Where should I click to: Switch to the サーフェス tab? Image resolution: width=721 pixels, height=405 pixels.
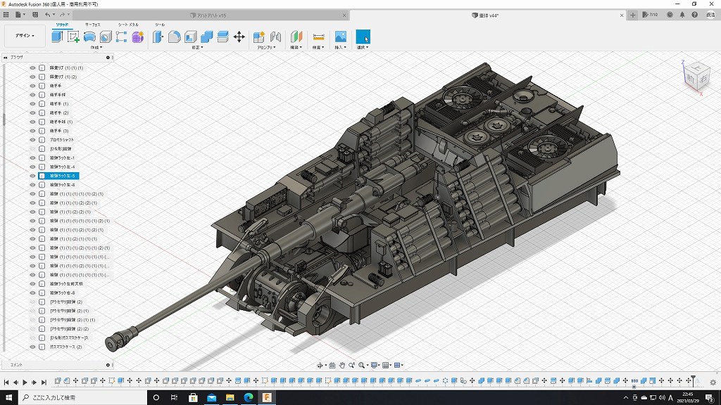(x=92, y=25)
